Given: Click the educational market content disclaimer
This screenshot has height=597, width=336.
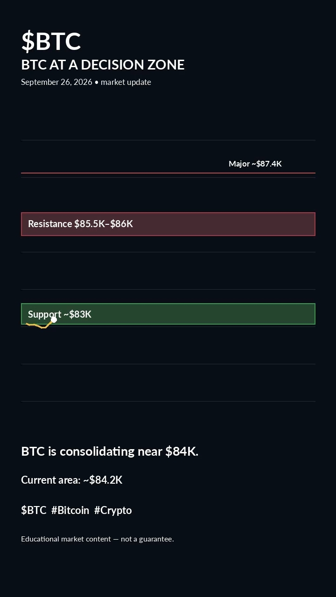Looking at the screenshot, I should point(98,539).
